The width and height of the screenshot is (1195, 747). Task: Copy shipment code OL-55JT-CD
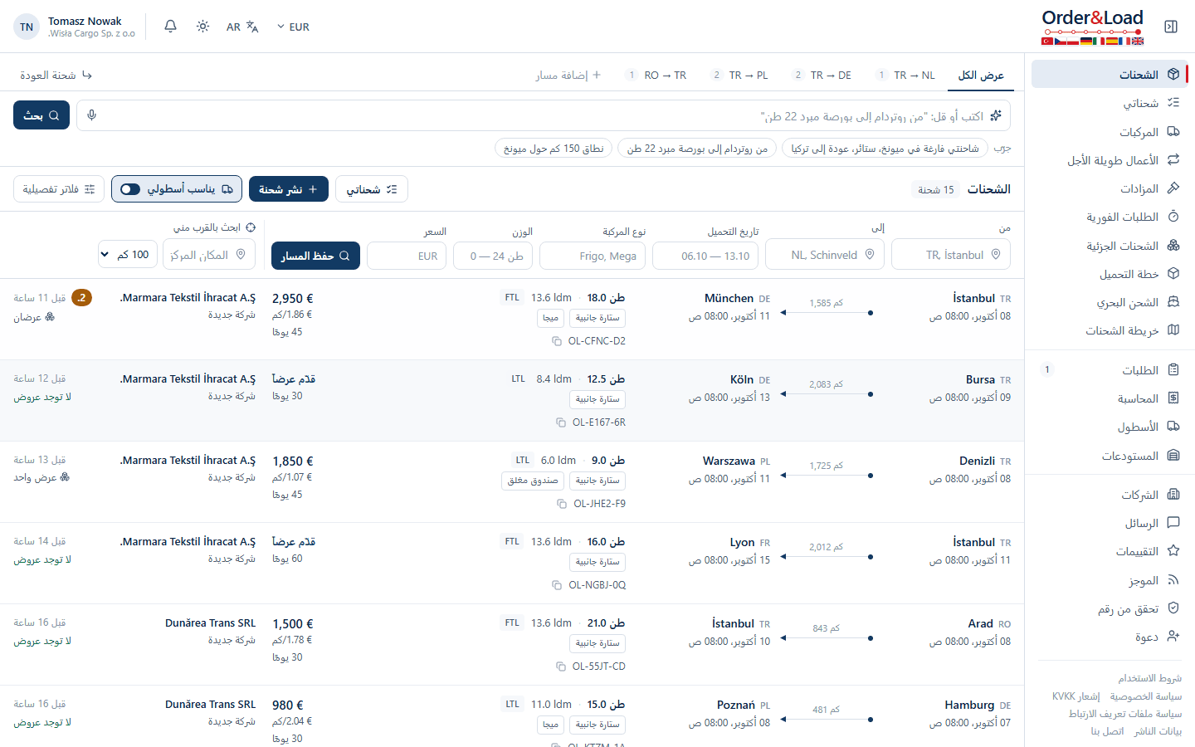point(561,666)
